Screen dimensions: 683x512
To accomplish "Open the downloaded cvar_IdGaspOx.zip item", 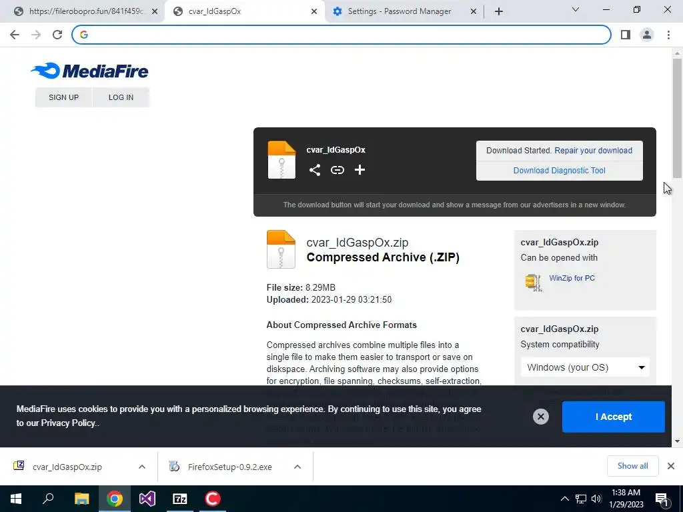I will [67, 467].
